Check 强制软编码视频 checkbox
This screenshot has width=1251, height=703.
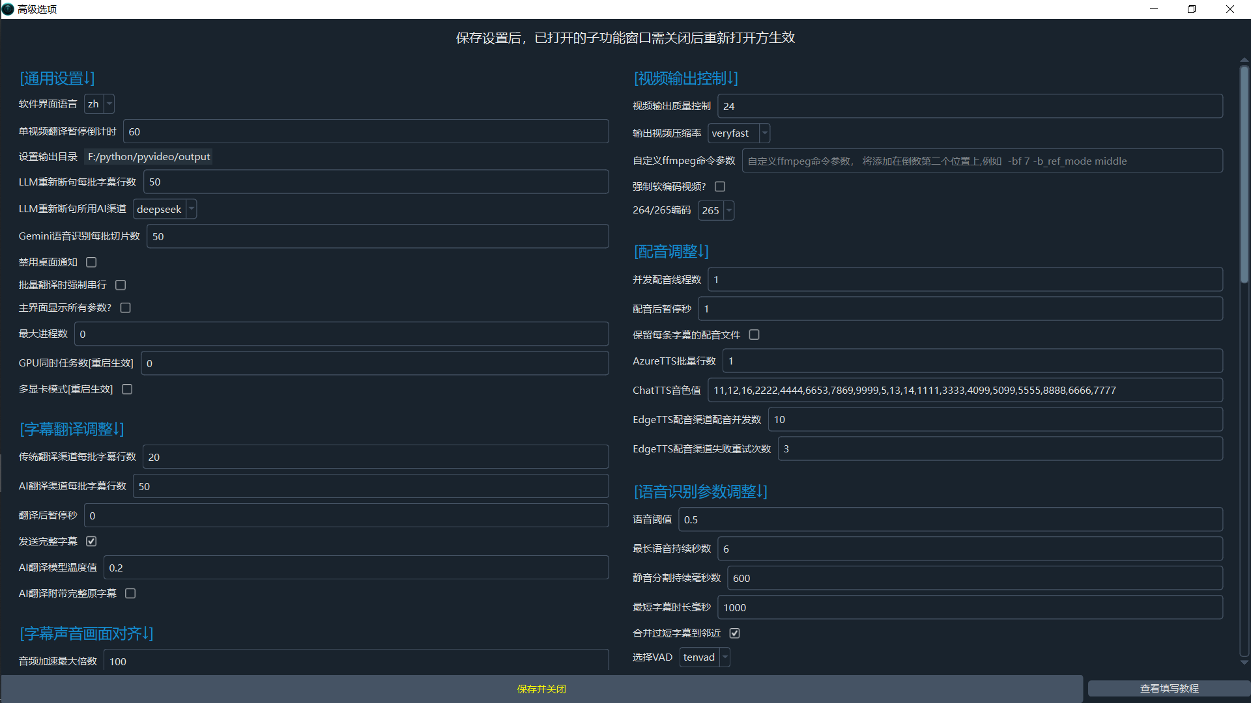720,187
